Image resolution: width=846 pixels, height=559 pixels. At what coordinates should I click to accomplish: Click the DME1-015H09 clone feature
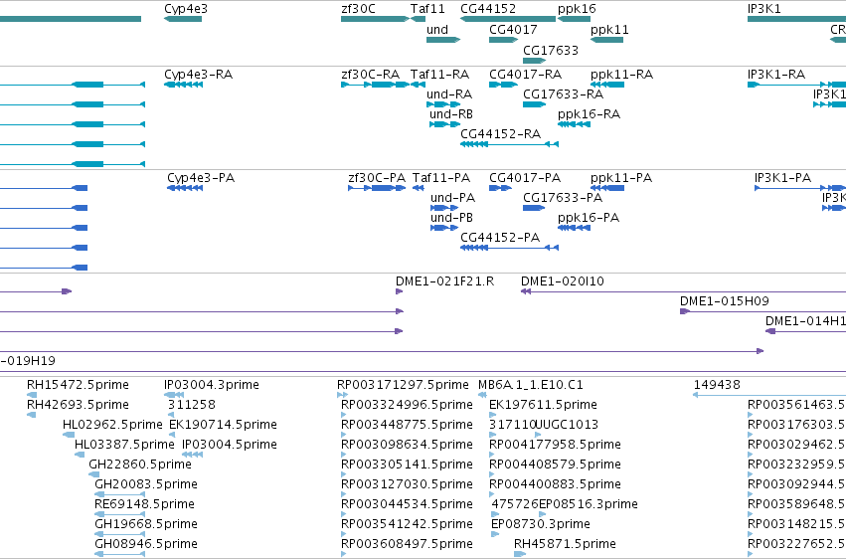point(762,311)
